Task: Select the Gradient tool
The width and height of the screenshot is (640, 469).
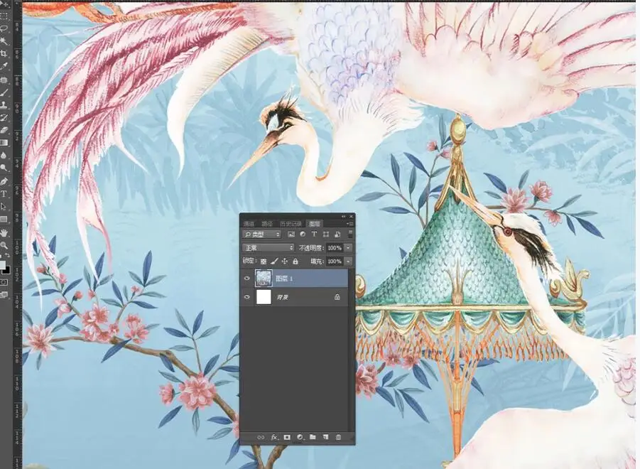Action: click(x=4, y=142)
